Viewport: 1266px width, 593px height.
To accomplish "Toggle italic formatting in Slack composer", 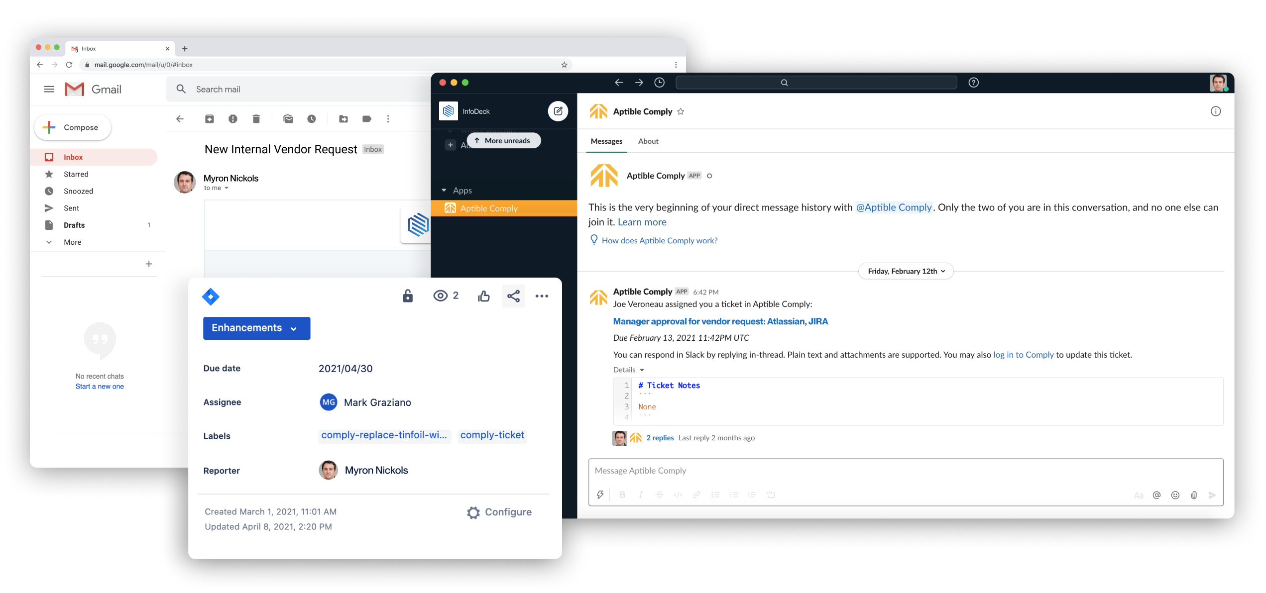I will 641,495.
